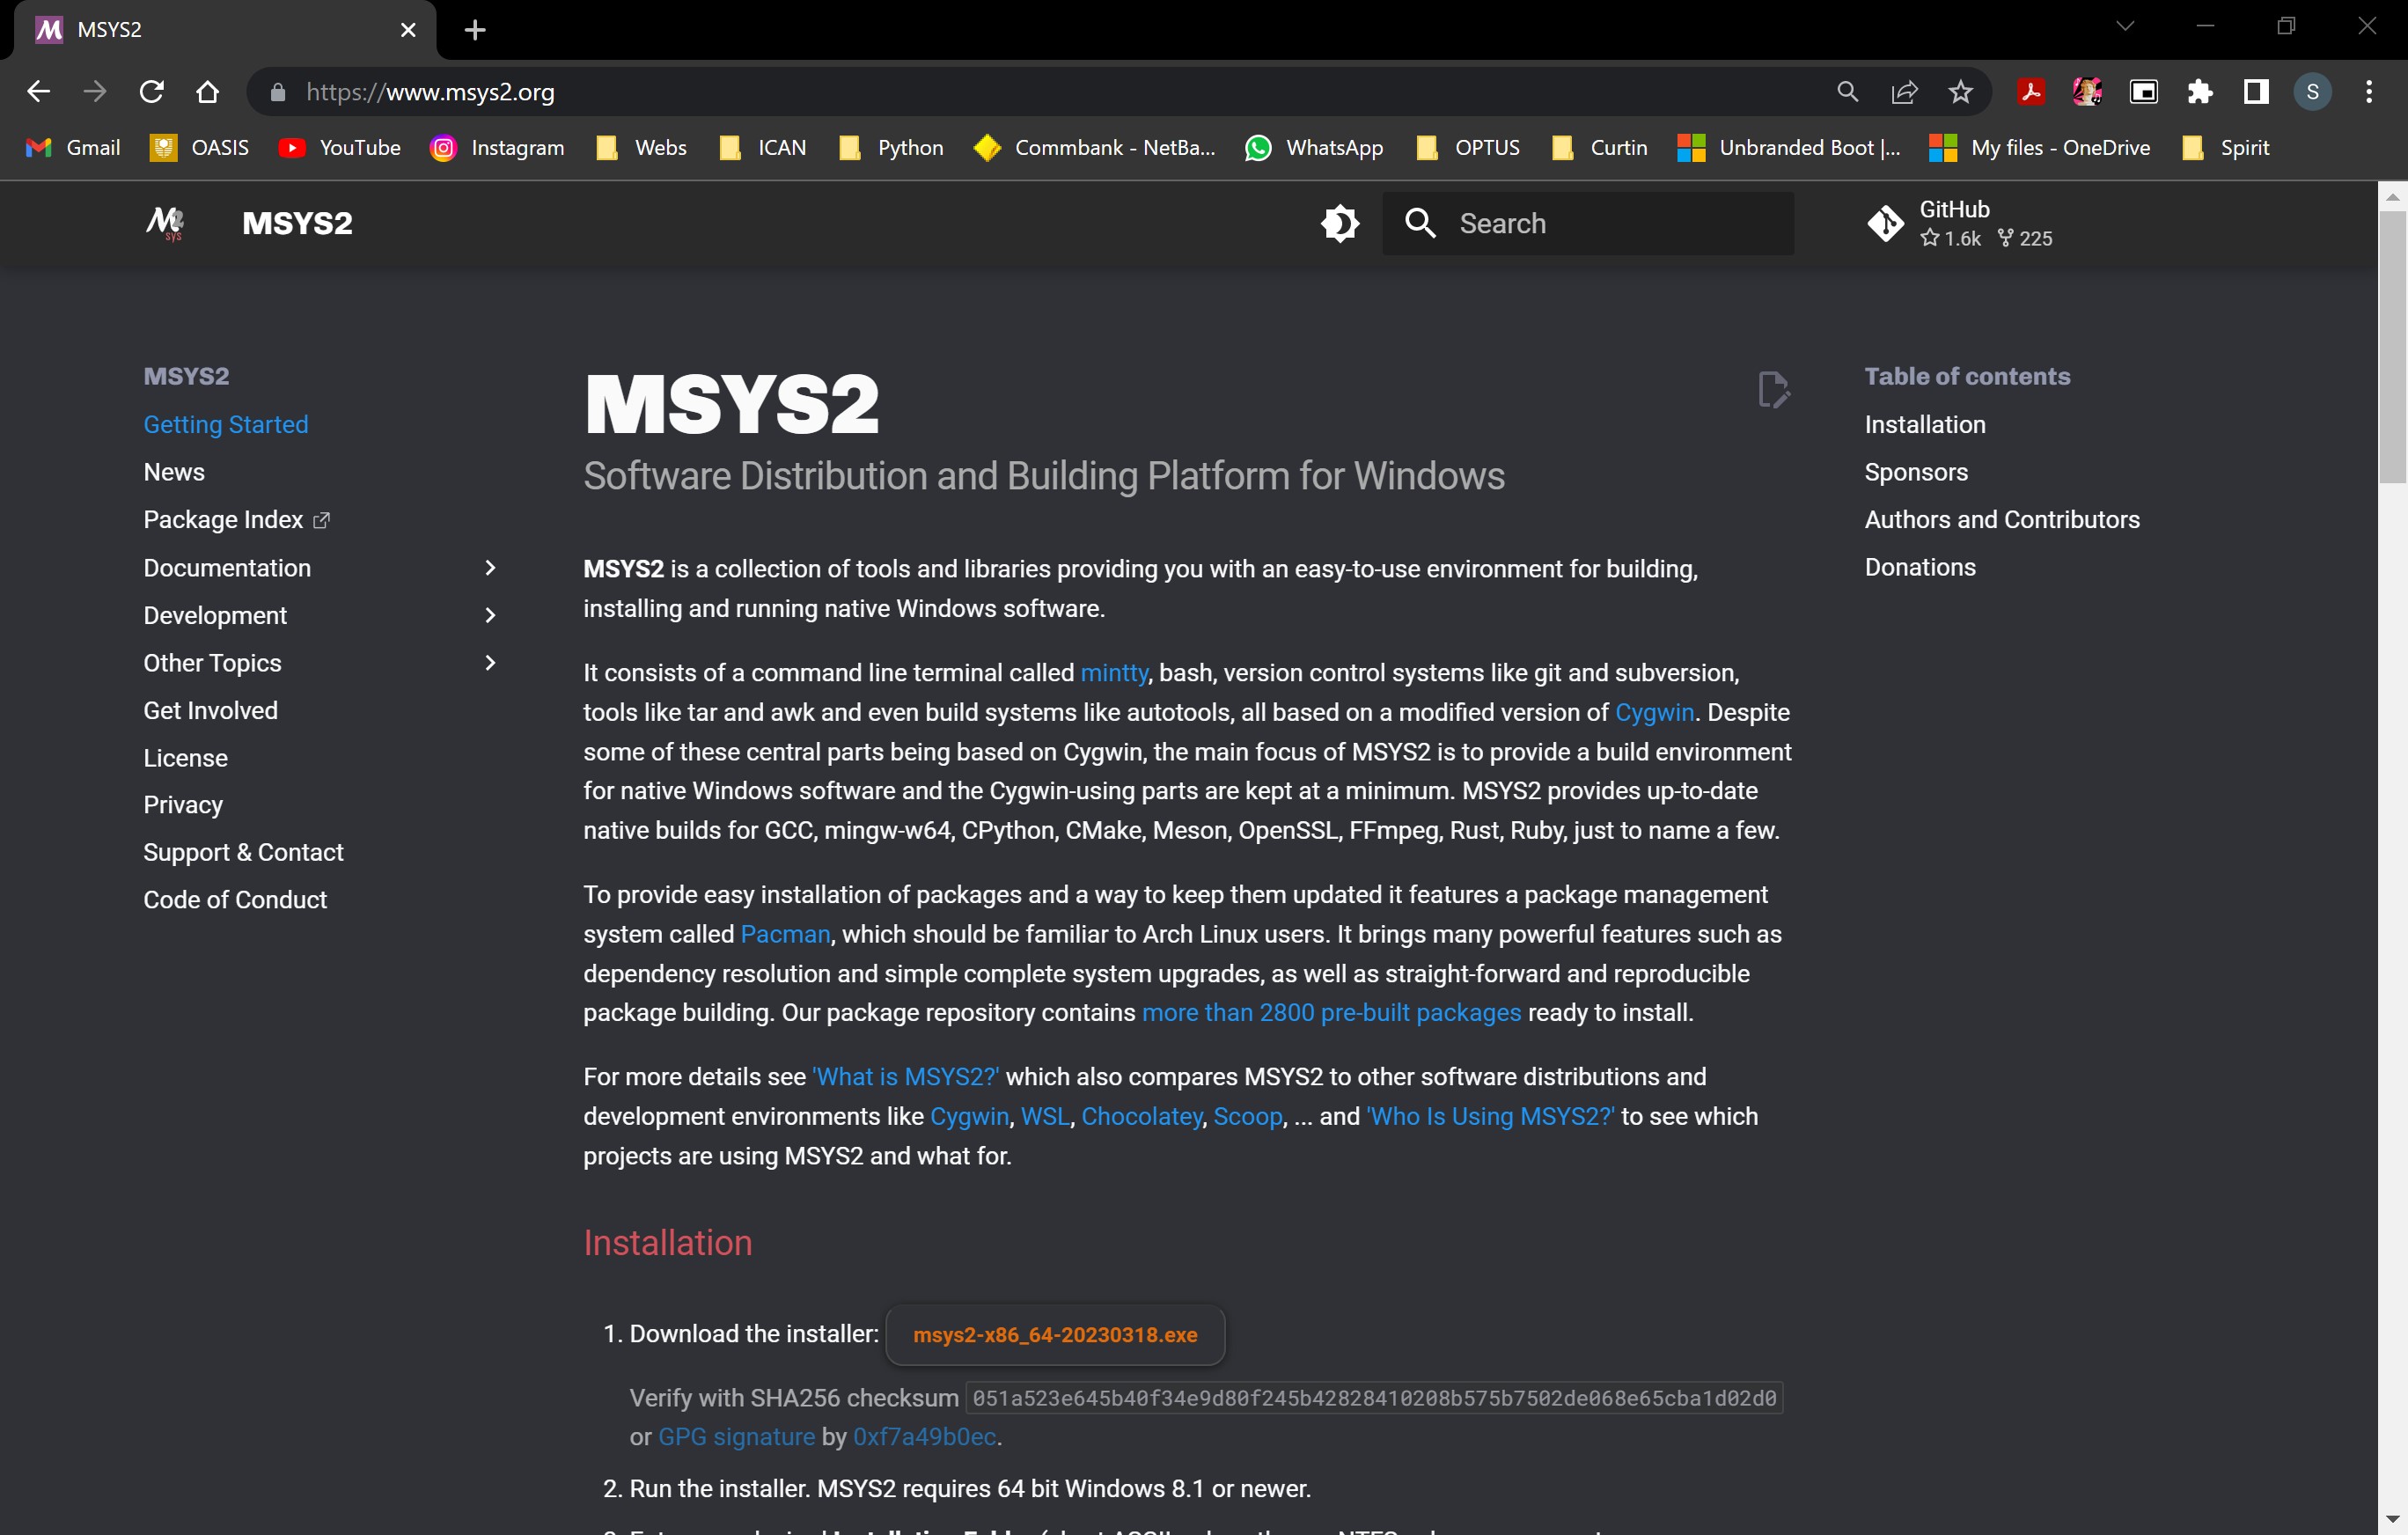Open the Spirit bookmark folder
This screenshot has width=2408, height=1535.
point(2226,148)
